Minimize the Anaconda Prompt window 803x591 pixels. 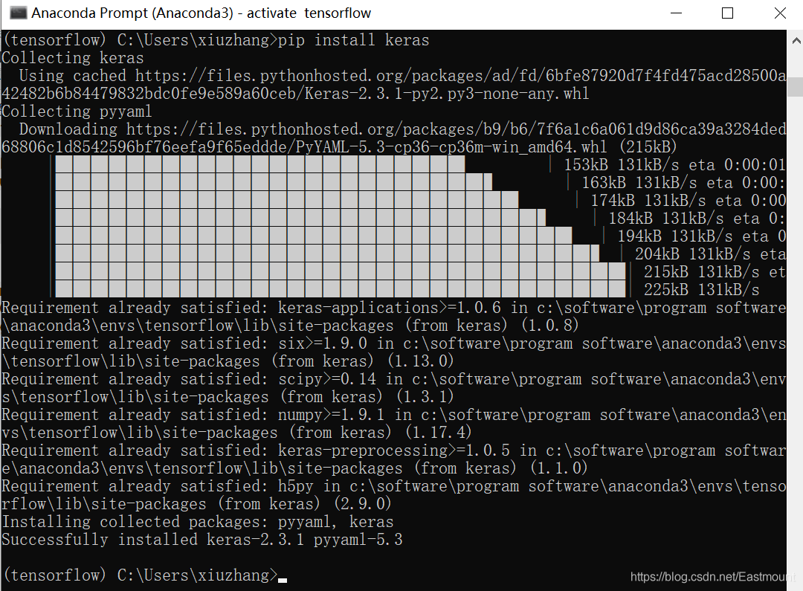tap(677, 13)
